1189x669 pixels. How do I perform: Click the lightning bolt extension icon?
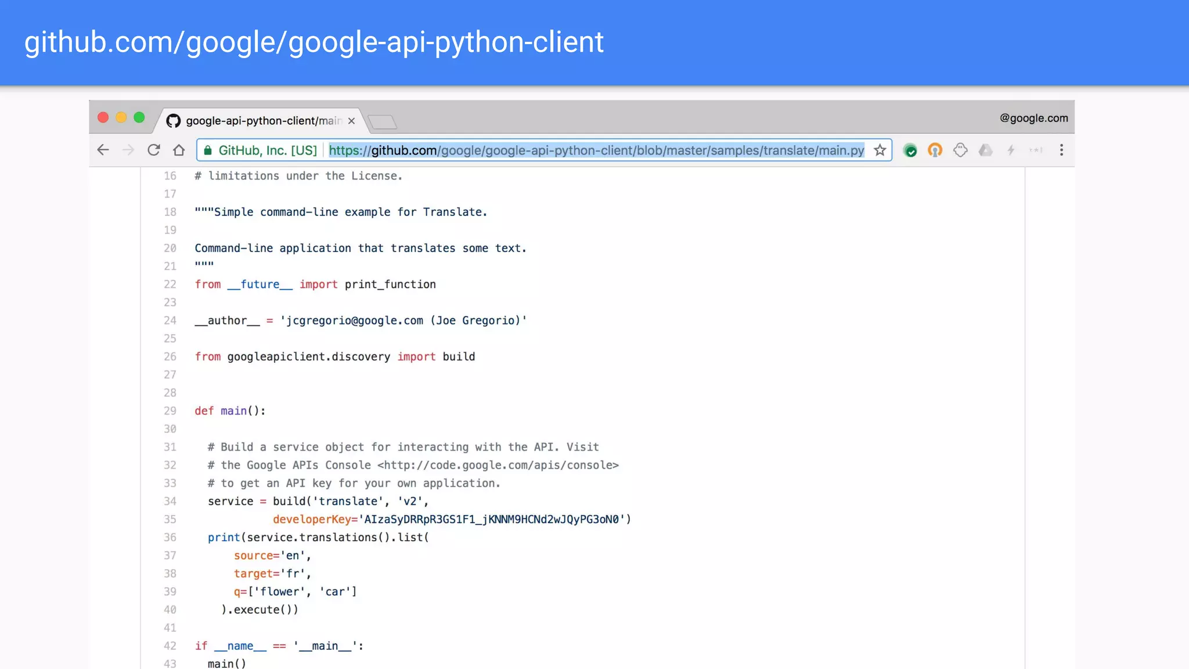point(1011,150)
